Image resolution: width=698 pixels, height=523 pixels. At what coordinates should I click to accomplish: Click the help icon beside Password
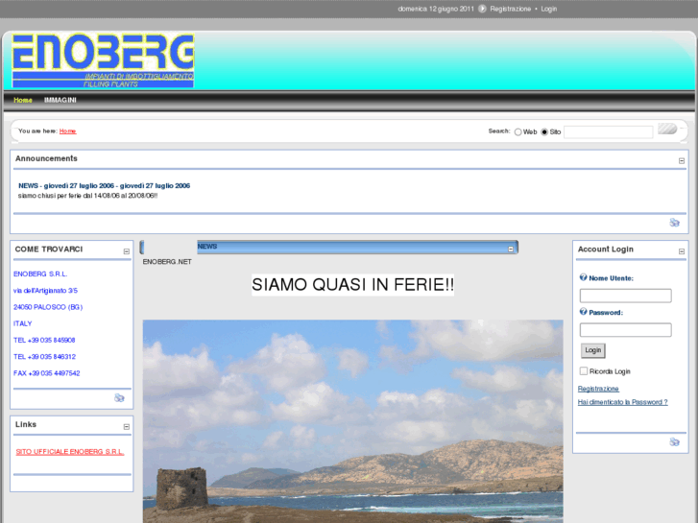click(x=583, y=312)
